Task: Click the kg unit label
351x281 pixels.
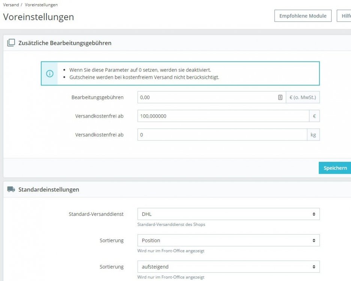Action: tap(314, 134)
